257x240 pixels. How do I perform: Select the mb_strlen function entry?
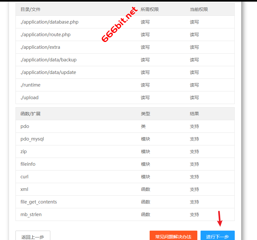31,214
